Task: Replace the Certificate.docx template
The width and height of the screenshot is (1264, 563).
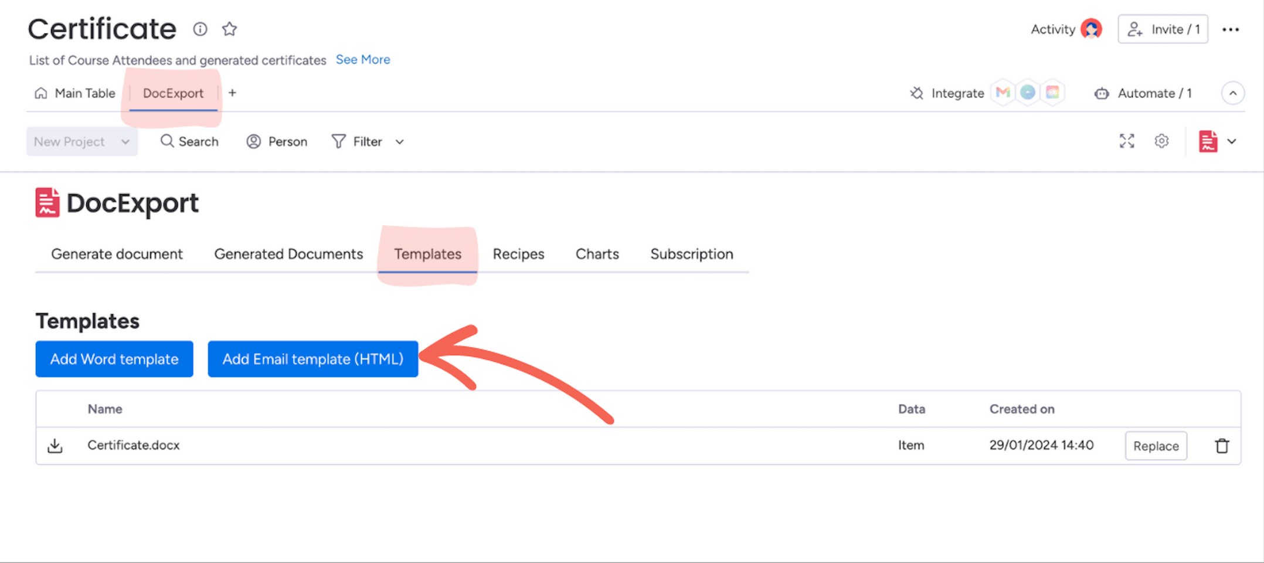Action: point(1156,446)
